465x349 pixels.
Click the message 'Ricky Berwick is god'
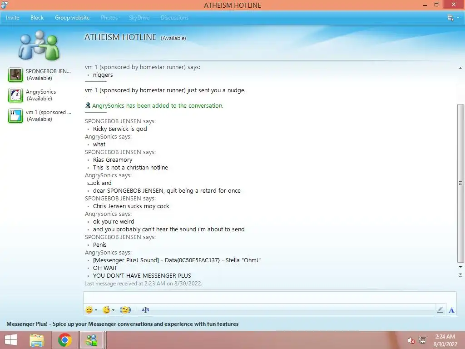[120, 129]
